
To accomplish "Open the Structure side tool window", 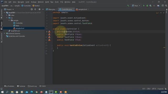I will point(2,38).
